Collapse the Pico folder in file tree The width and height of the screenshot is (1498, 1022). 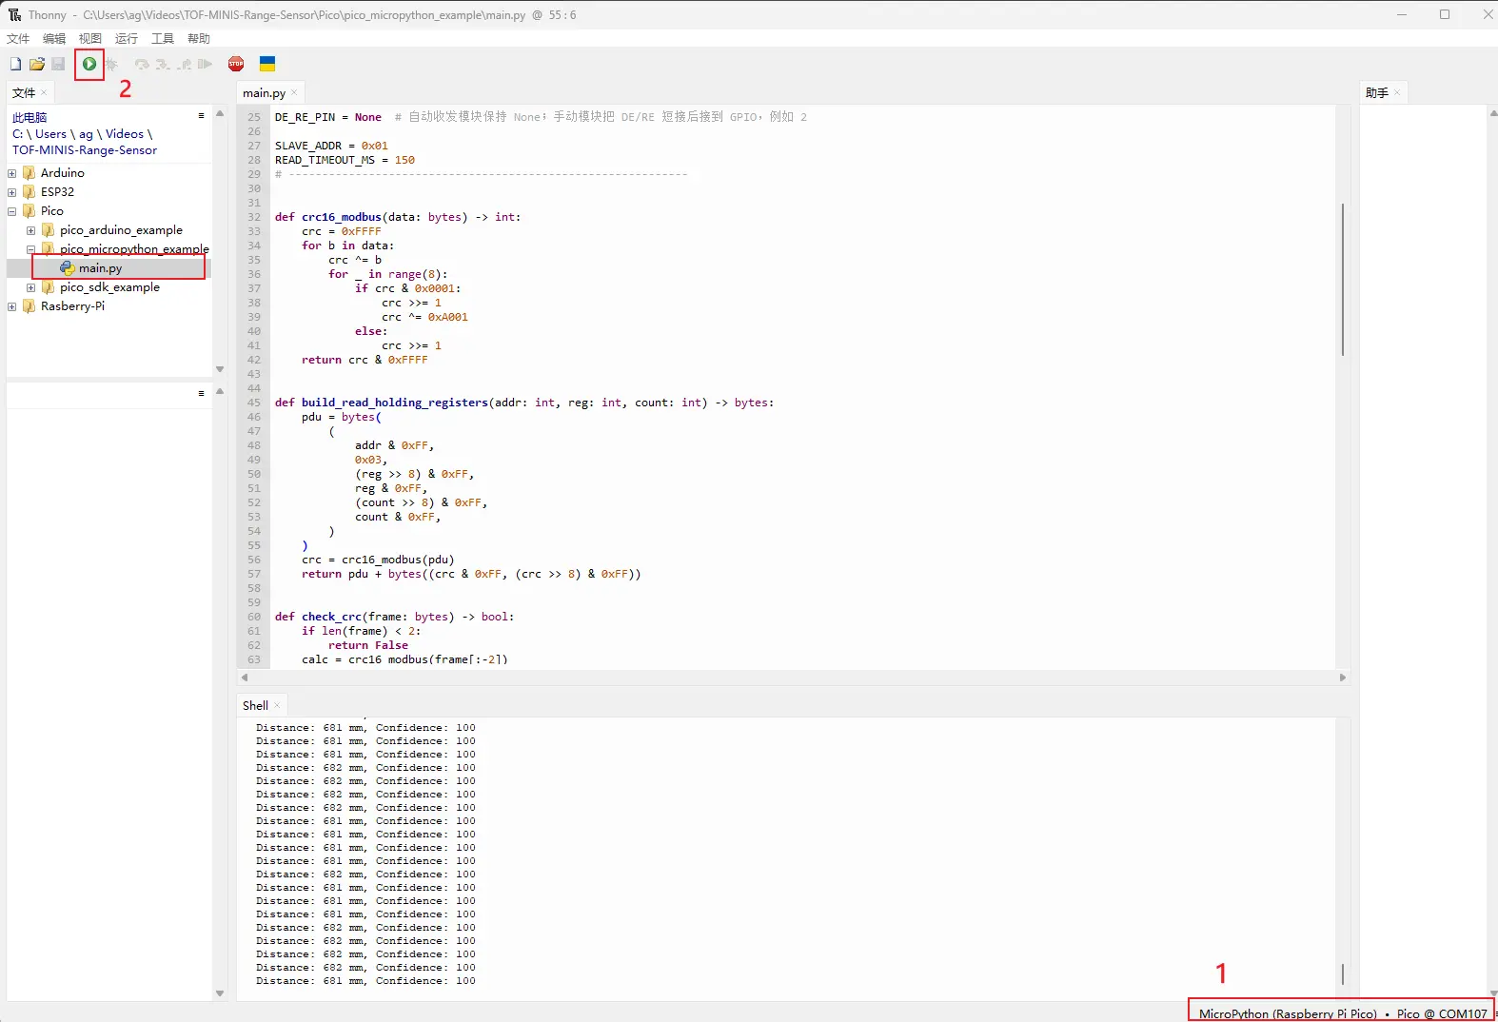click(x=12, y=211)
